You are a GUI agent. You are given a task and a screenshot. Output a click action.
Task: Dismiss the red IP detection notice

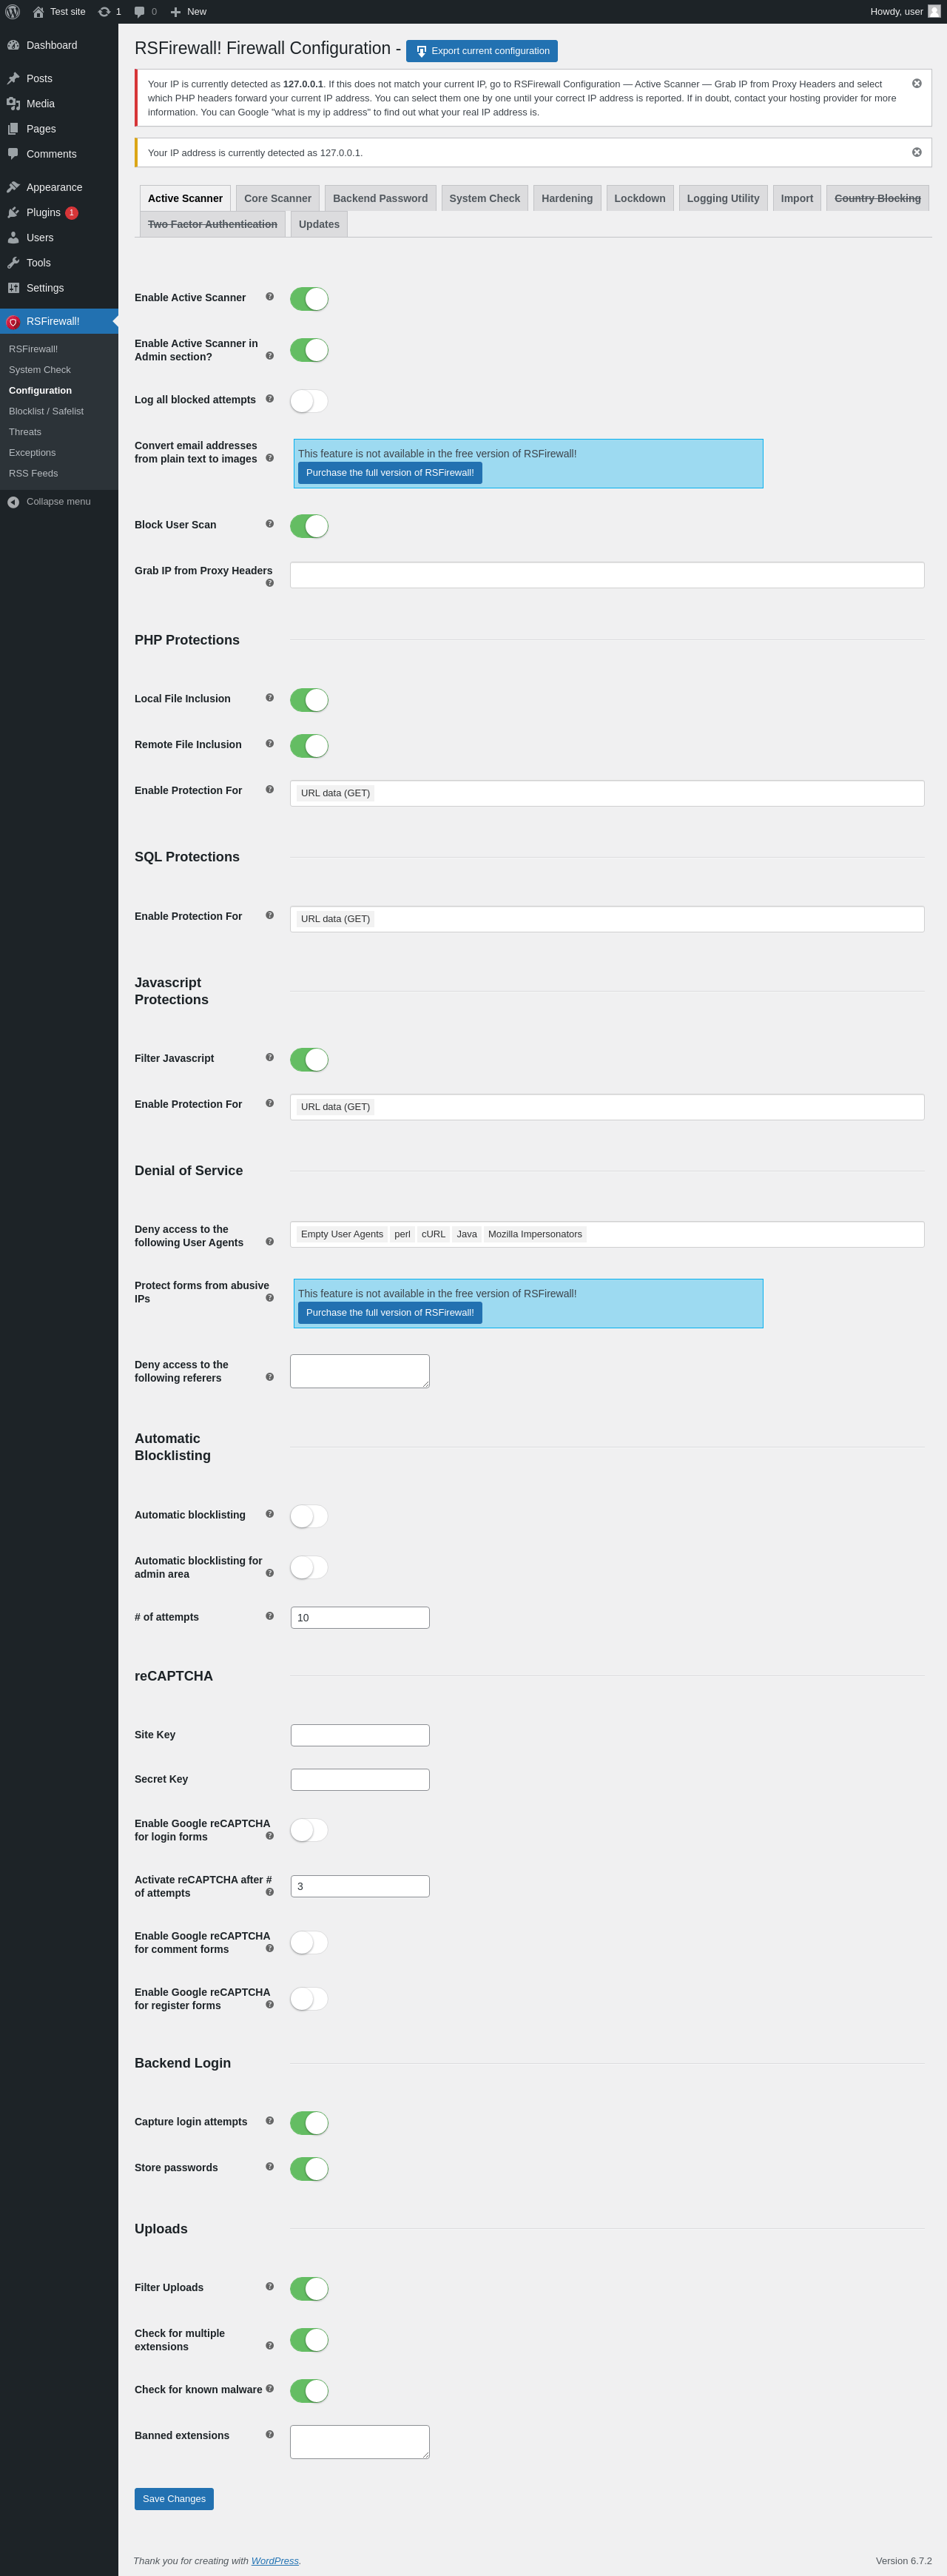click(916, 83)
